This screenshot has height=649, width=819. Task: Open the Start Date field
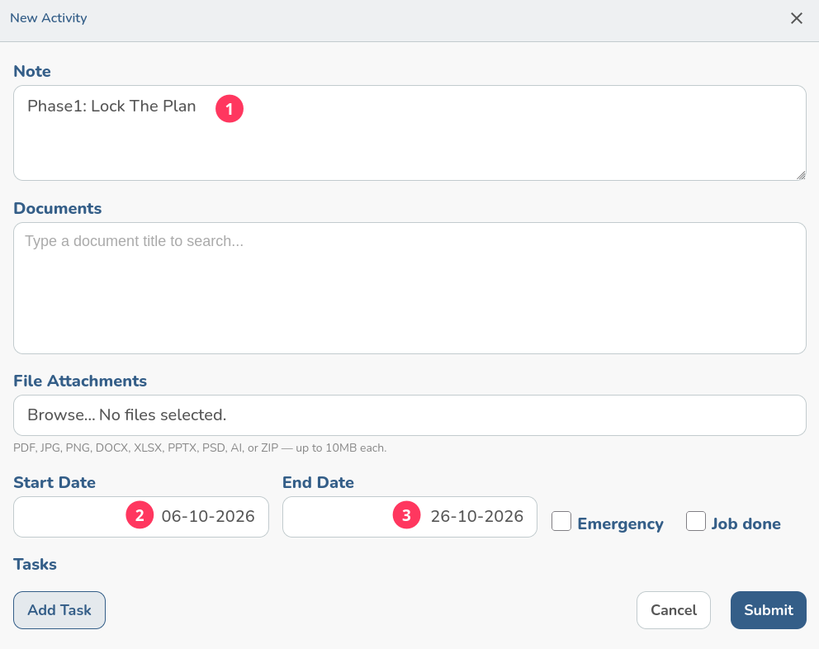(x=141, y=517)
